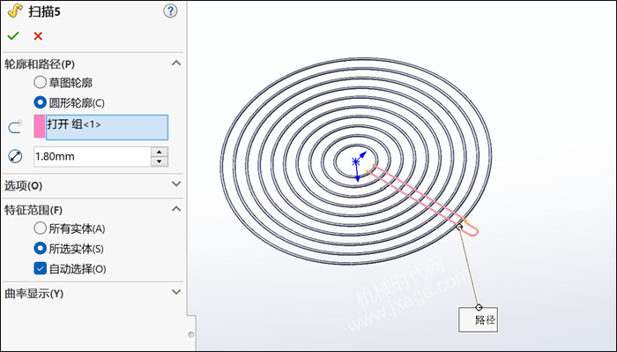
Task: Expand the 曲率显示(Y) section
Action: click(176, 292)
